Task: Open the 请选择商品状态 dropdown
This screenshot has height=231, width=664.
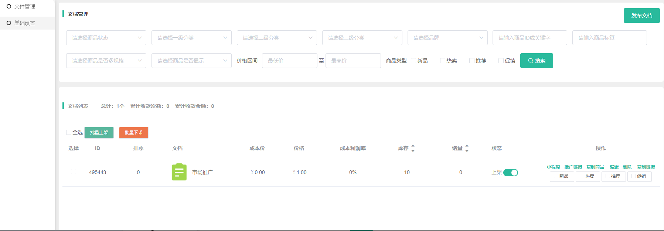Action: point(106,38)
